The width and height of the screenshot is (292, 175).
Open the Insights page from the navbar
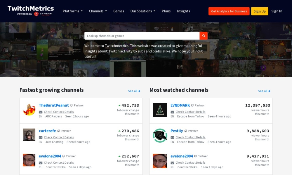[x=183, y=11]
